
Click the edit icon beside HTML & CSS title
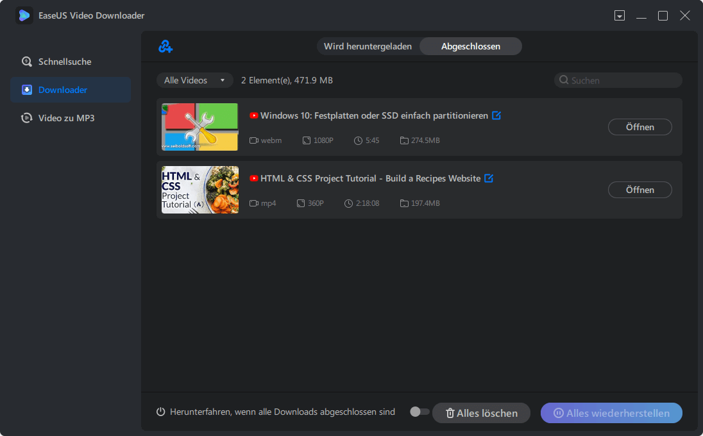(x=489, y=178)
